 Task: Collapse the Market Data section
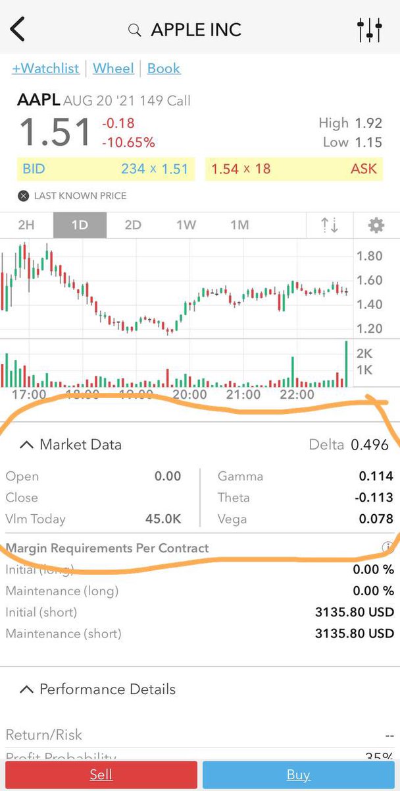pos(26,445)
